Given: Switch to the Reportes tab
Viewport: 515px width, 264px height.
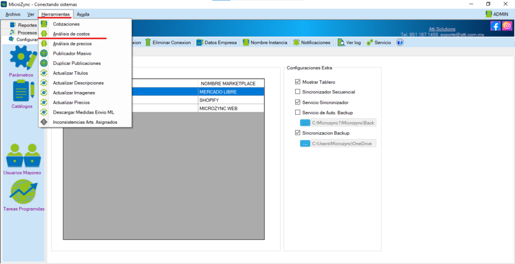Looking at the screenshot, I should click(23, 25).
